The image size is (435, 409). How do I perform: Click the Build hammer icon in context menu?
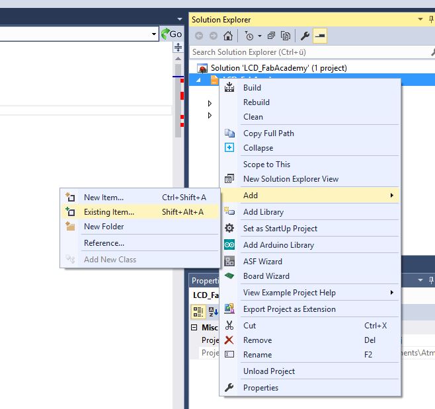click(229, 87)
